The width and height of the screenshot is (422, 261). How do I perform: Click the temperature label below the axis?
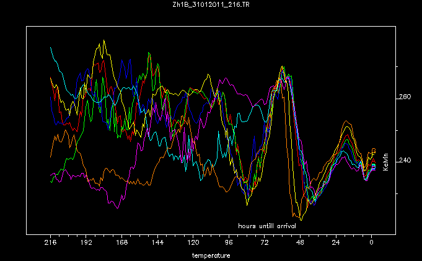pos(211,255)
